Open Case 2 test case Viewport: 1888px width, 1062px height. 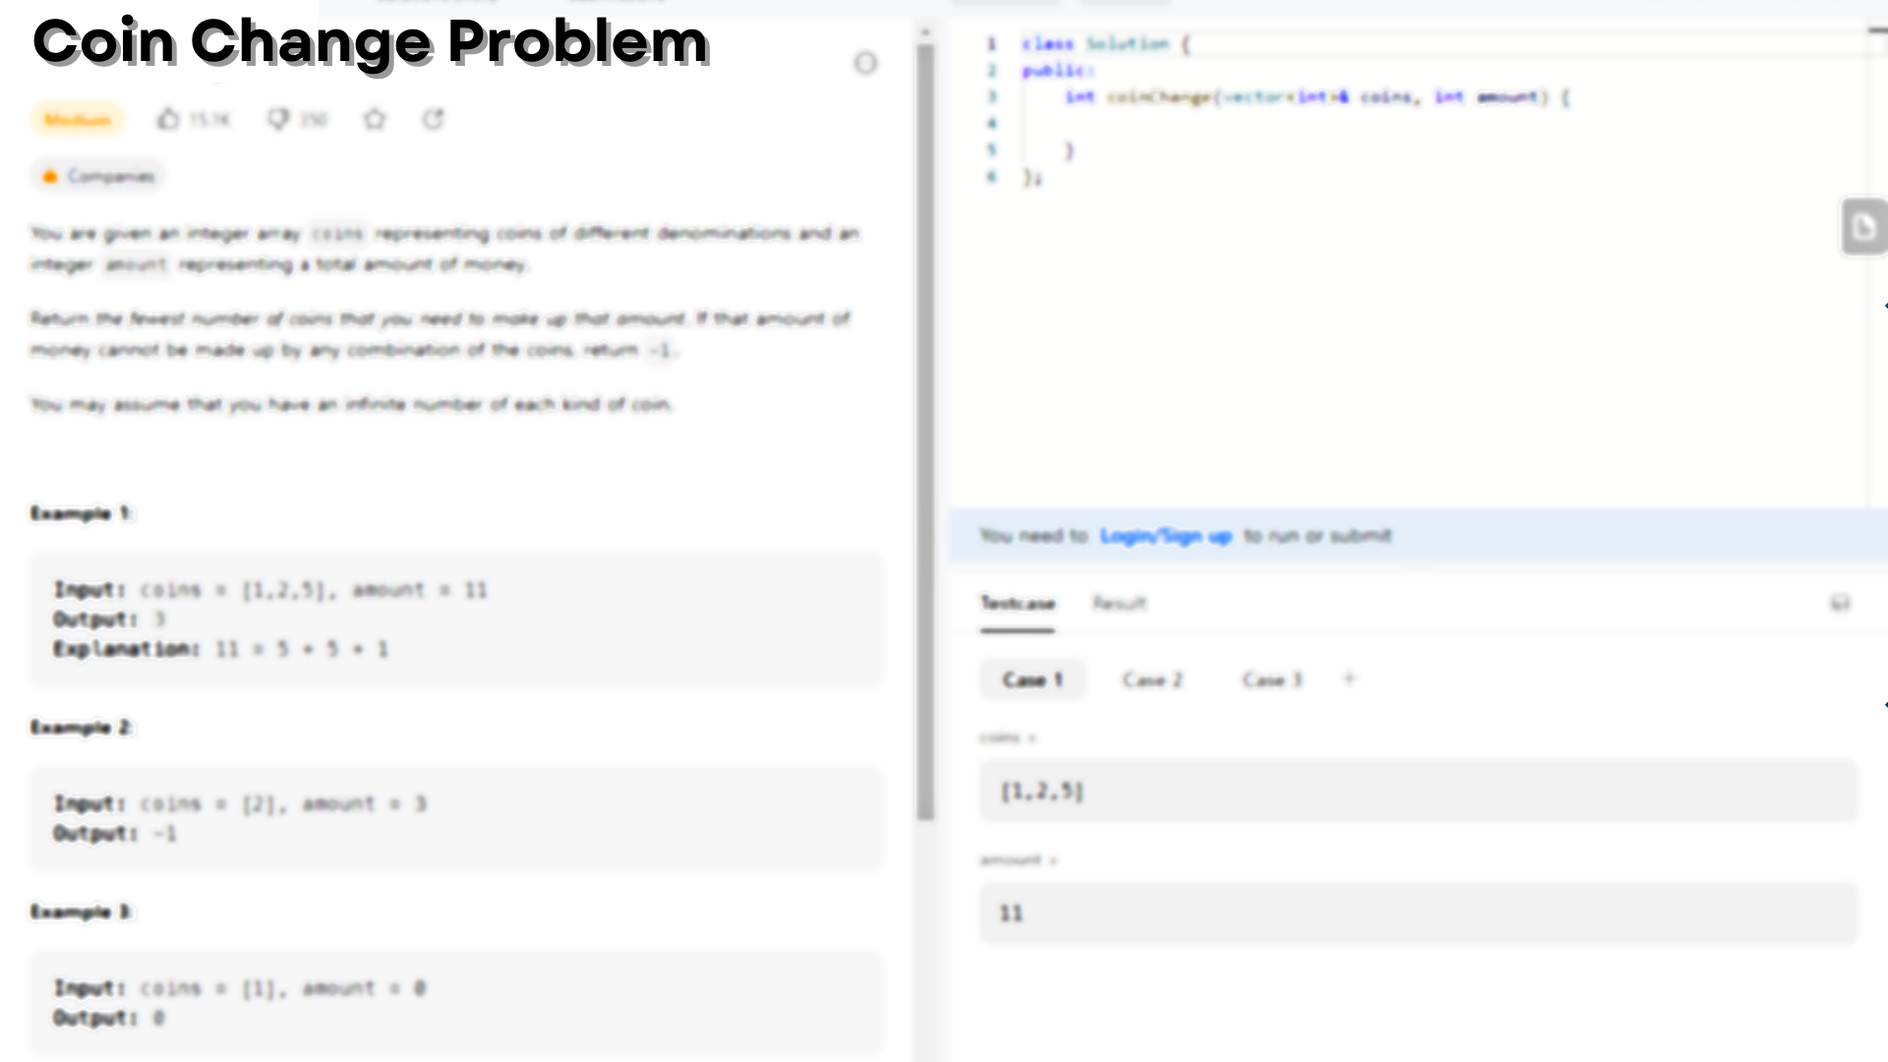[1152, 679]
